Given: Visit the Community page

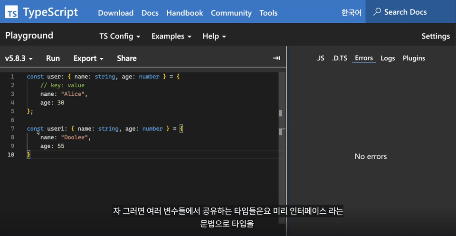Looking at the screenshot, I should point(231,13).
